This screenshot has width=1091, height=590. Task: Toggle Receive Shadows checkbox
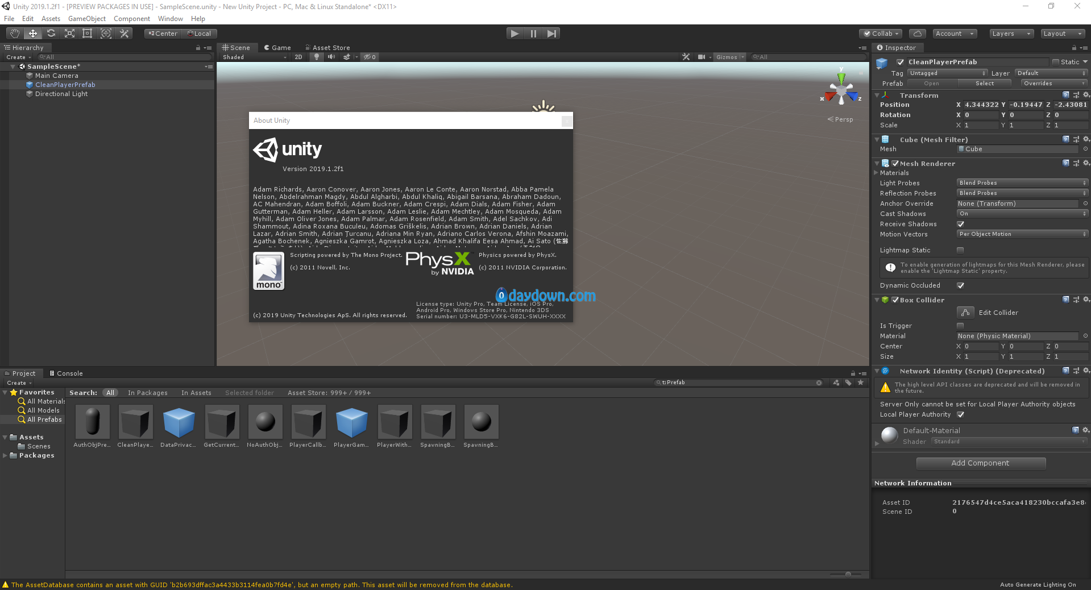tap(960, 224)
